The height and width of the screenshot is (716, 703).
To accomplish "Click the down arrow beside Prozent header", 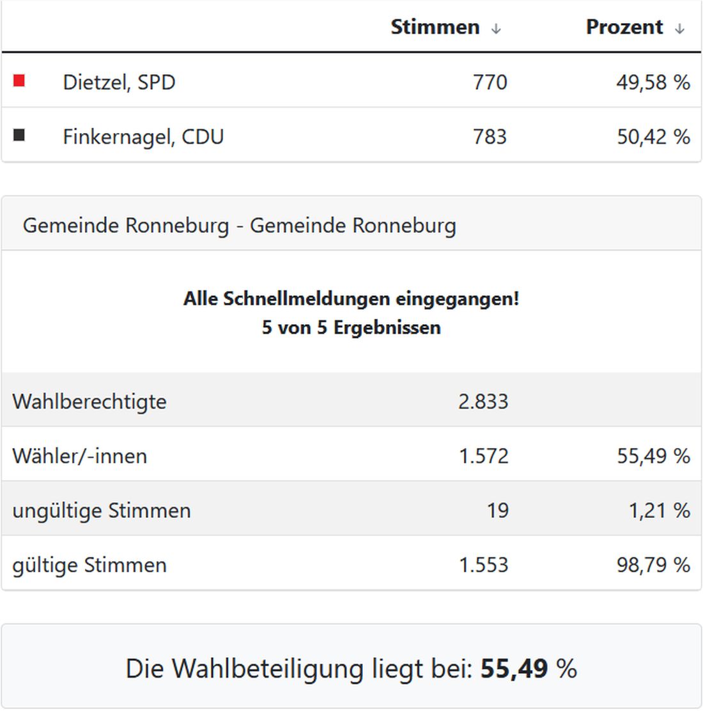I will click(679, 28).
